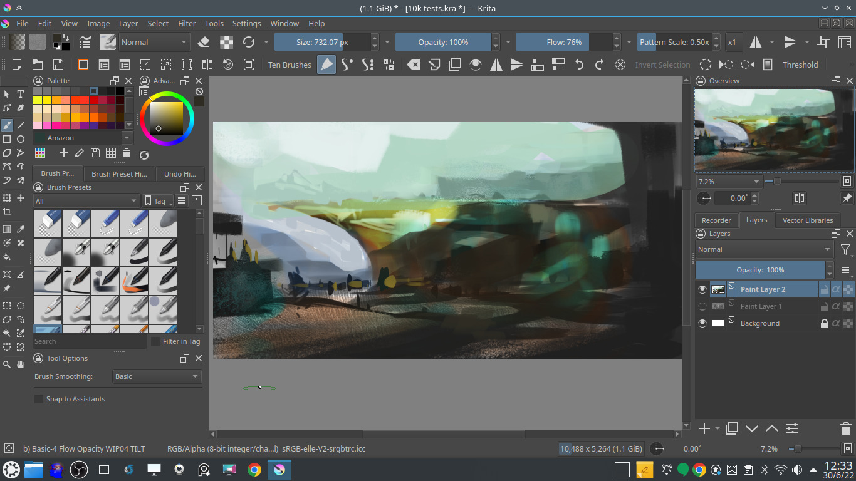This screenshot has height=481, width=856.
Task: Open the Brush Smoothing Basic dropdown
Action: [x=157, y=376]
